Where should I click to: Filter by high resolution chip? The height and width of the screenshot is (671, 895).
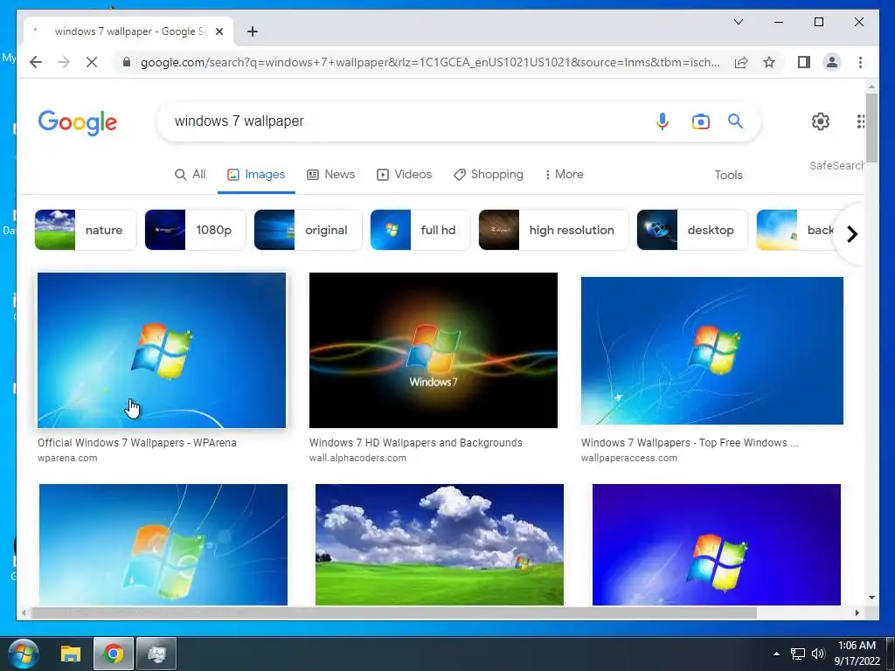coord(553,230)
